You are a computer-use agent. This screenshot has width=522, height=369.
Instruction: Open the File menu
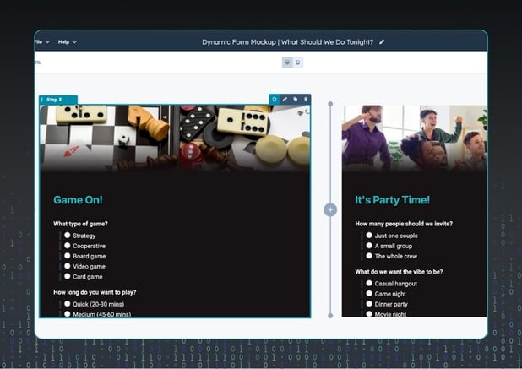point(42,42)
